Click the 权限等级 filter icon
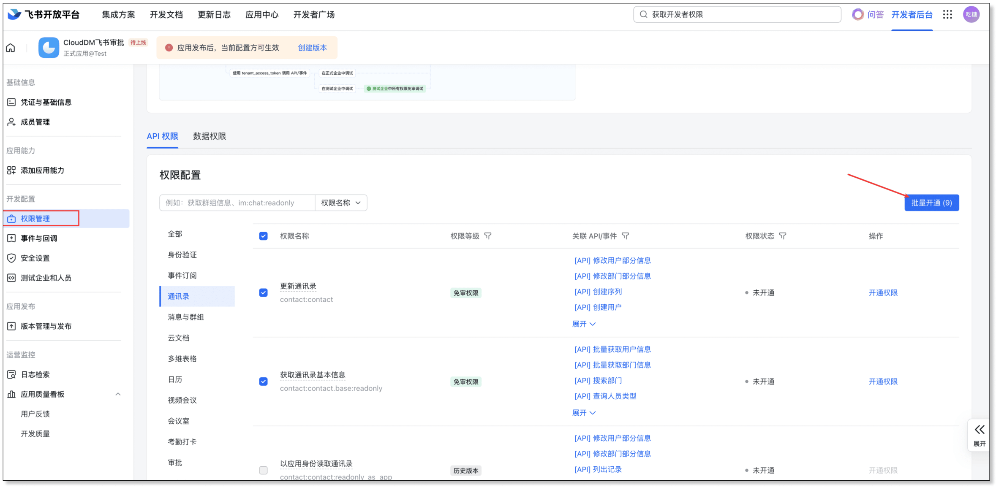The width and height of the screenshot is (996, 487). point(488,236)
